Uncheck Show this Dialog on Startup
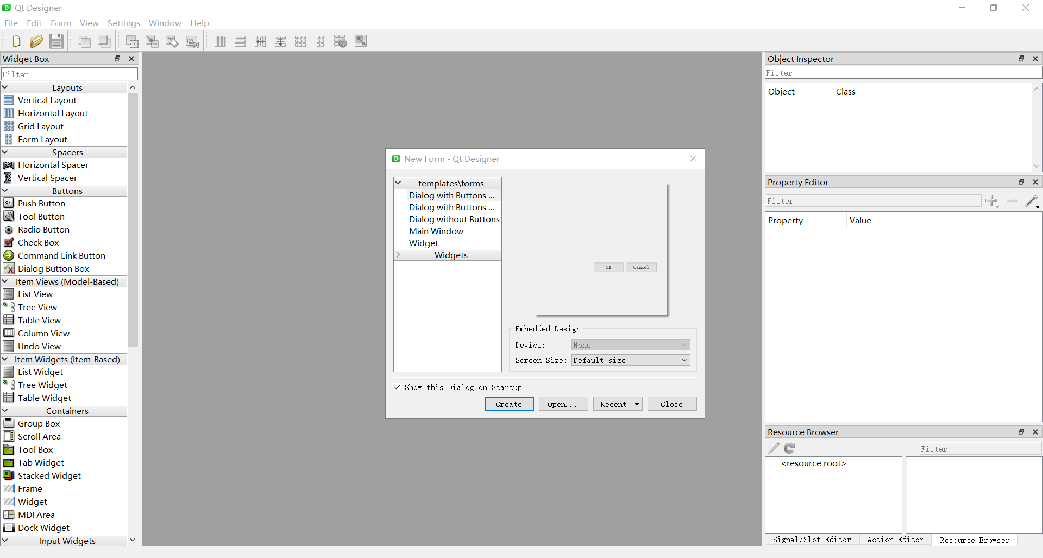The width and height of the screenshot is (1043, 558). click(x=397, y=387)
